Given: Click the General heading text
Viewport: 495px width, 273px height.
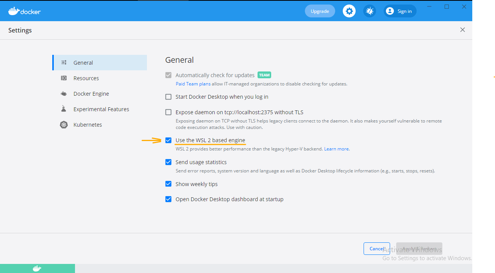Looking at the screenshot, I should coord(180,60).
